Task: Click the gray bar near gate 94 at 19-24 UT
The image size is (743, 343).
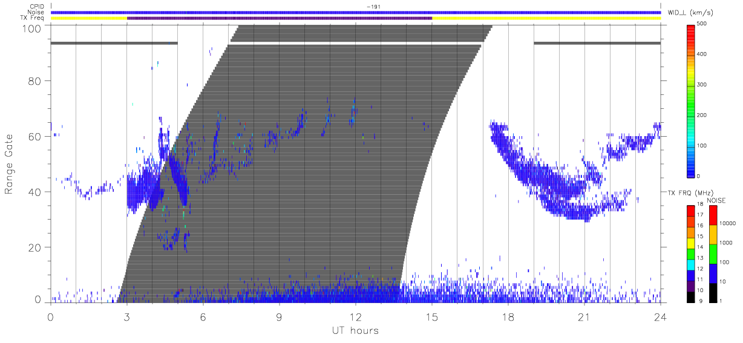Action: pos(597,43)
